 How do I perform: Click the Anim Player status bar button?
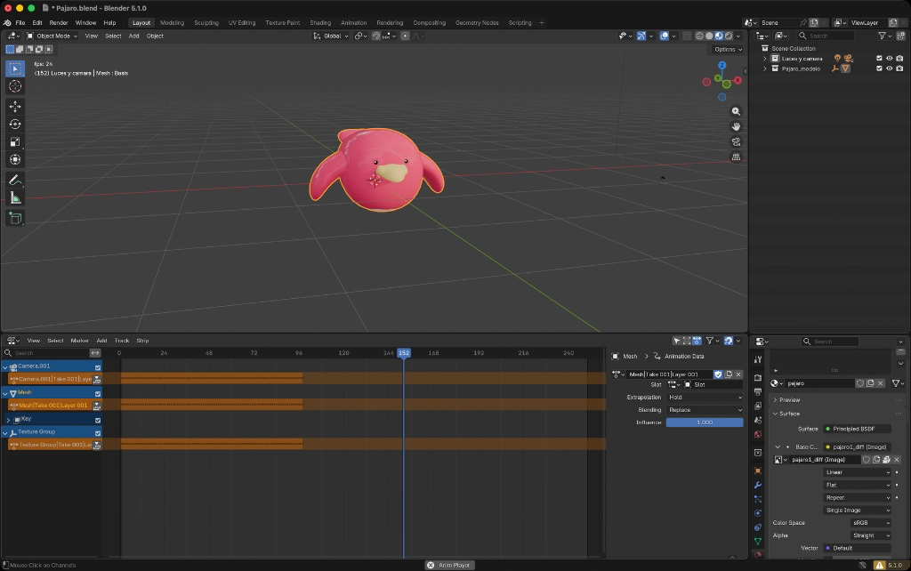coord(450,565)
